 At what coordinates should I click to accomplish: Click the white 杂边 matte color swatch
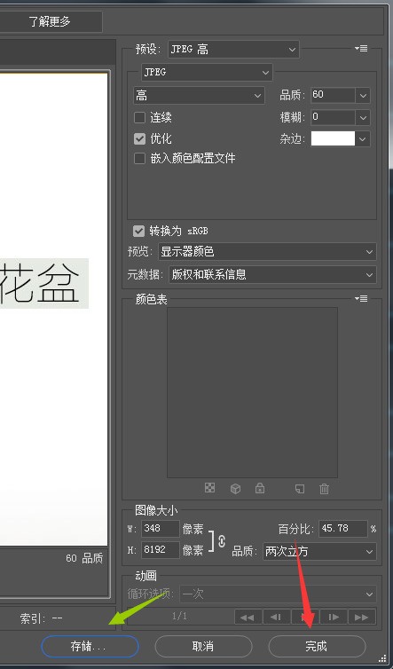(x=333, y=138)
